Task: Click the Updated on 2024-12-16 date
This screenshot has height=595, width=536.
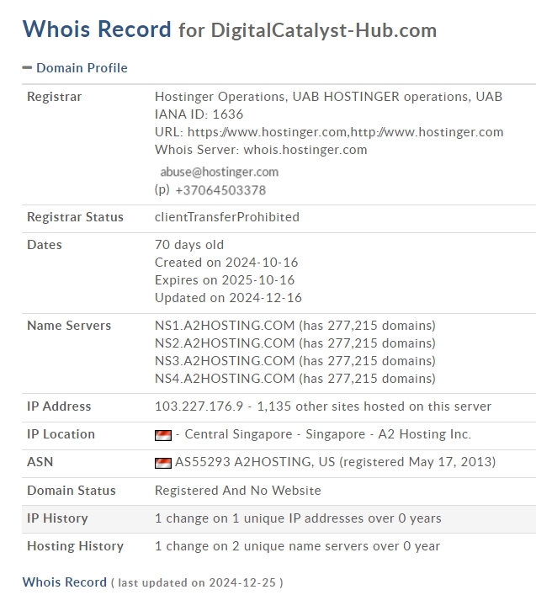Action: click(x=228, y=298)
